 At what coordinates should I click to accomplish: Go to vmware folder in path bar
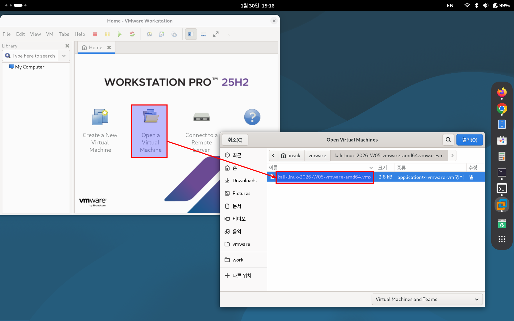point(317,155)
